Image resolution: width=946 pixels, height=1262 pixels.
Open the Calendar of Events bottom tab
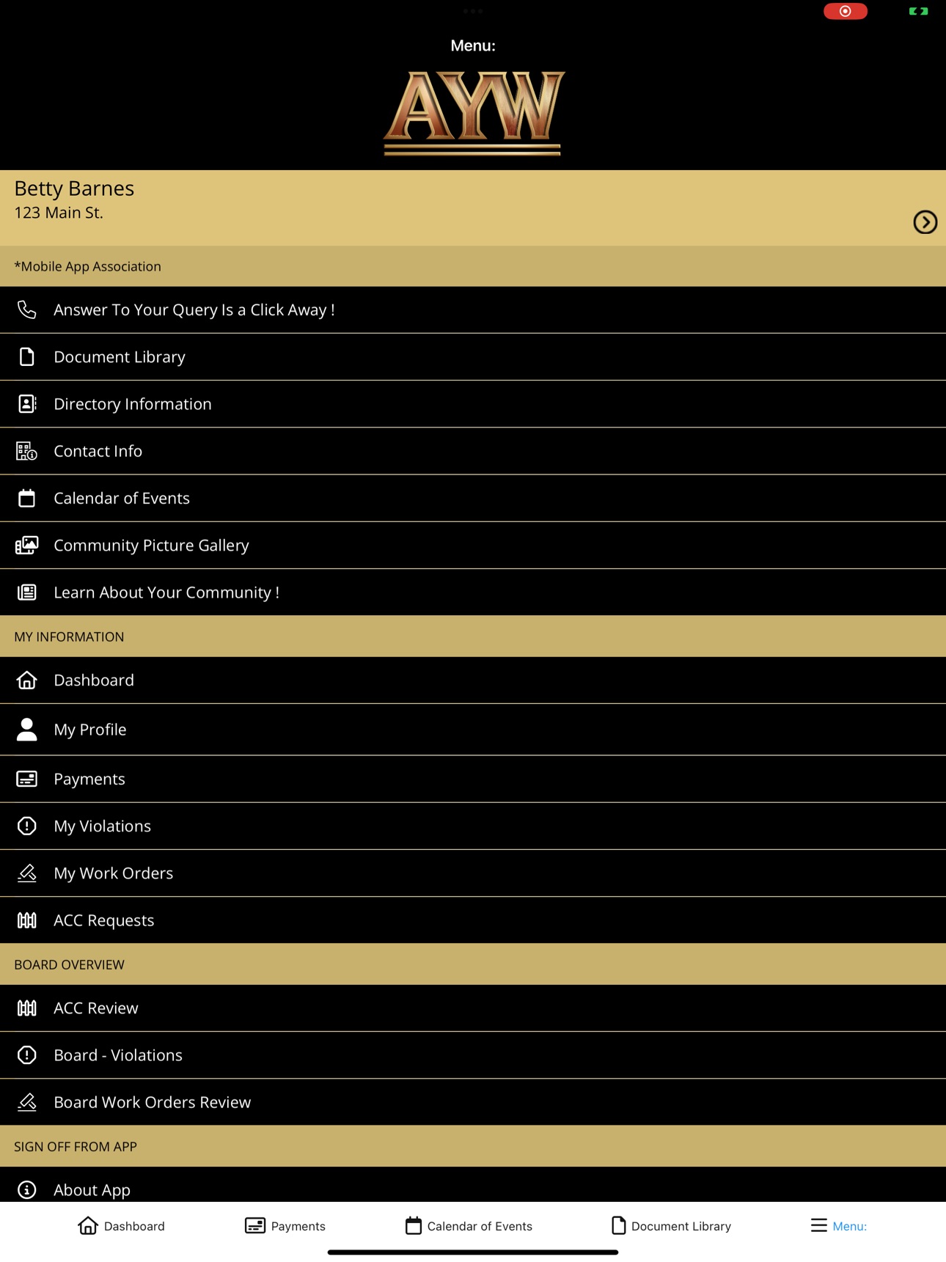(x=469, y=1225)
